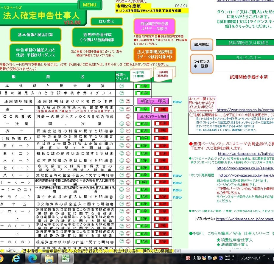Click green smiley for 法人税及び地方法人税確定申告書 row
The height and width of the screenshot is (274, 274).
click(x=122, y=109)
